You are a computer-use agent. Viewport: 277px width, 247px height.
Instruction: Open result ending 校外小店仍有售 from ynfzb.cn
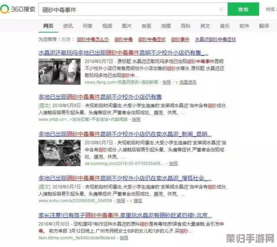pos(100,97)
